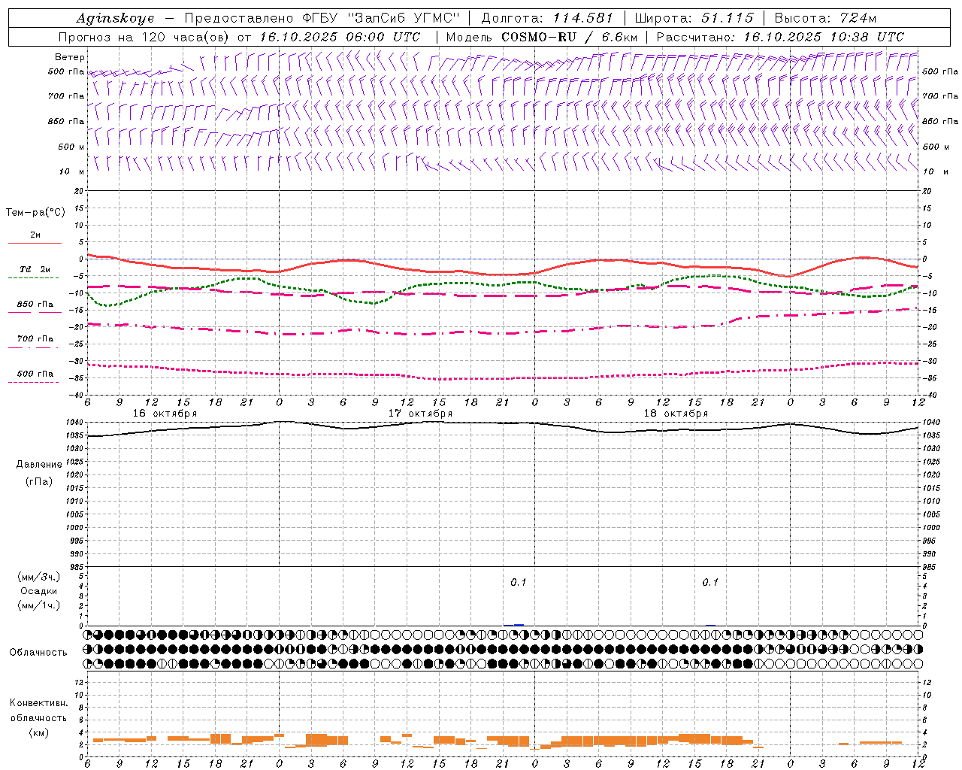Click the "Модель COSMO-RU / 6.6км" model label
Viewport: 962px width, 770px height.
click(541, 37)
